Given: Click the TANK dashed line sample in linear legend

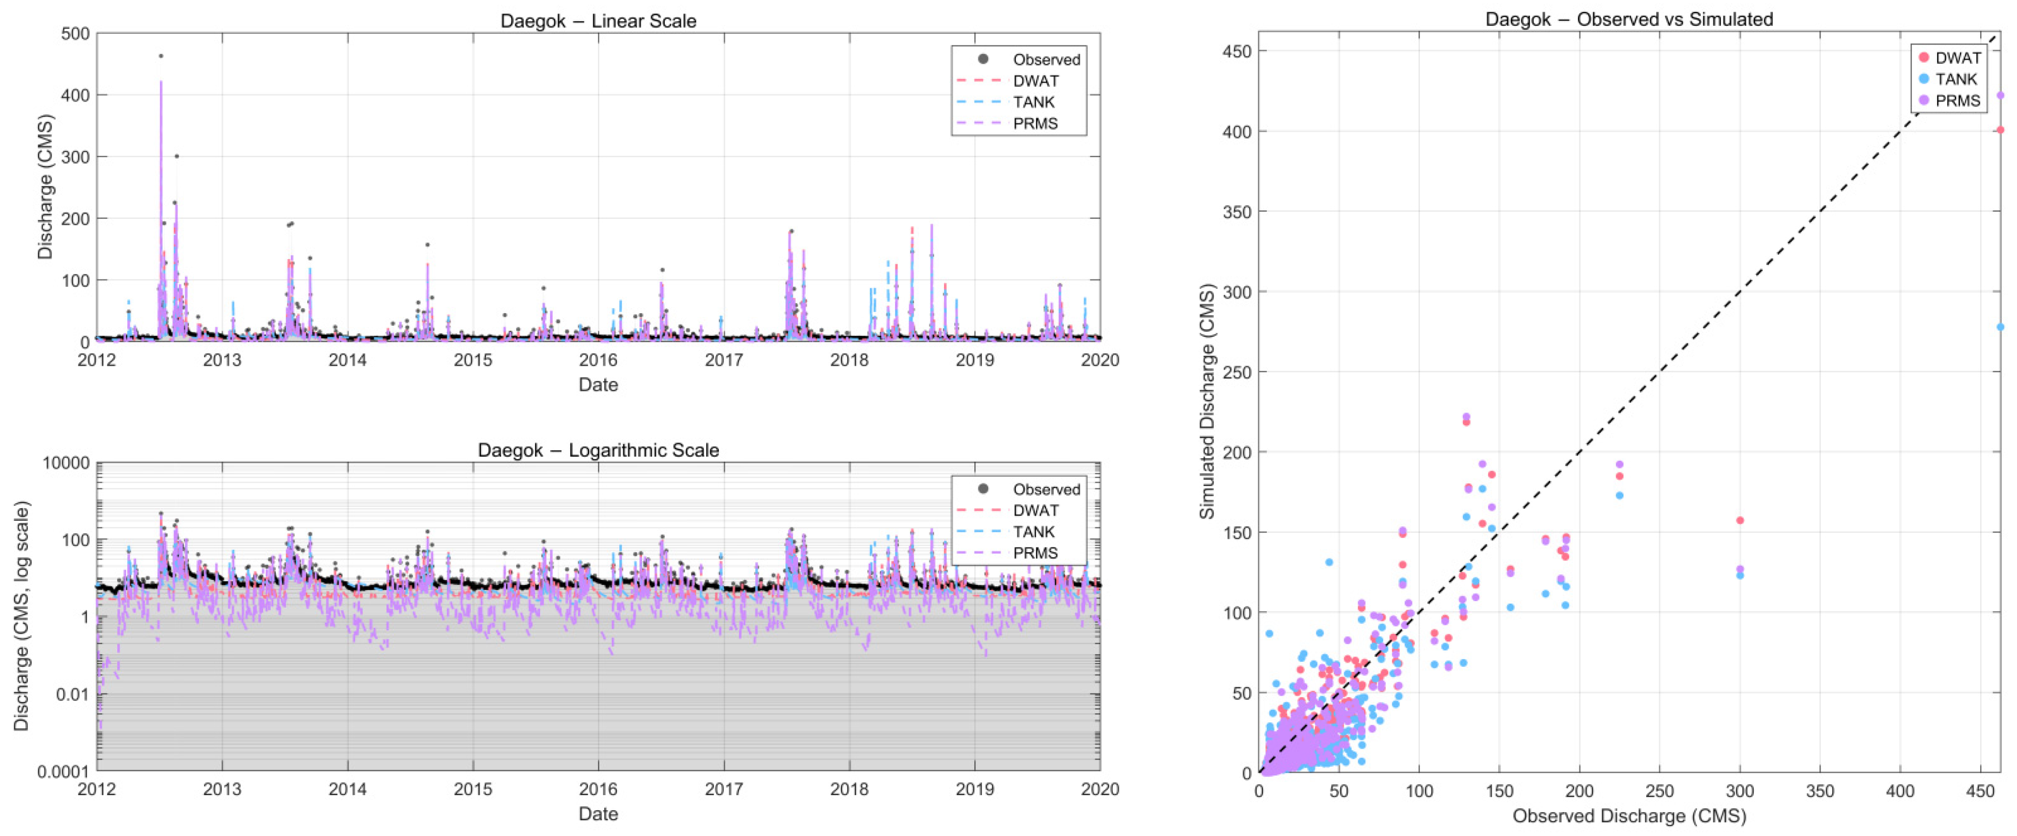Looking at the screenshot, I should coord(979,102).
